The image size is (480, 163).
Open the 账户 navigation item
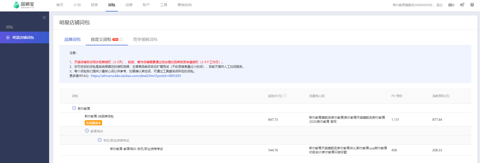tap(146, 5)
